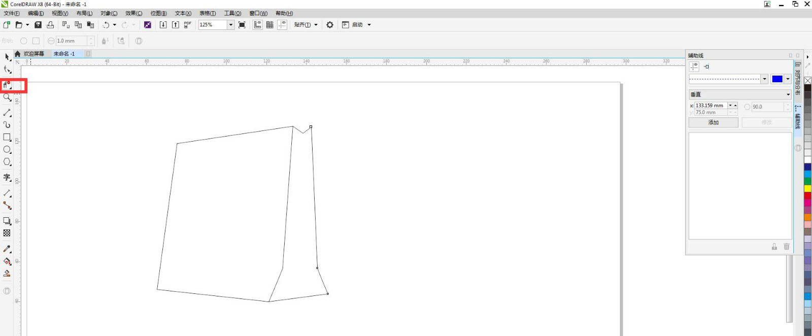Click the Save icon in toolbar
The height and width of the screenshot is (336, 812).
[38, 25]
